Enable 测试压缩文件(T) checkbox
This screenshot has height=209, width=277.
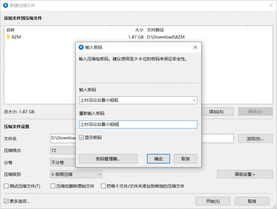pyautogui.click(x=6, y=186)
